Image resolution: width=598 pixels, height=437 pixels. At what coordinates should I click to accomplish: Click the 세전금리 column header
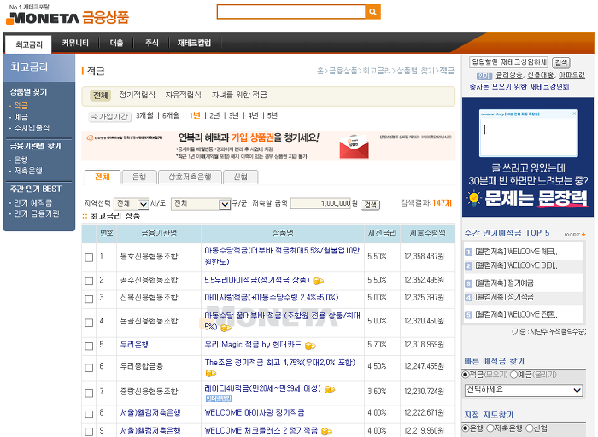(382, 233)
